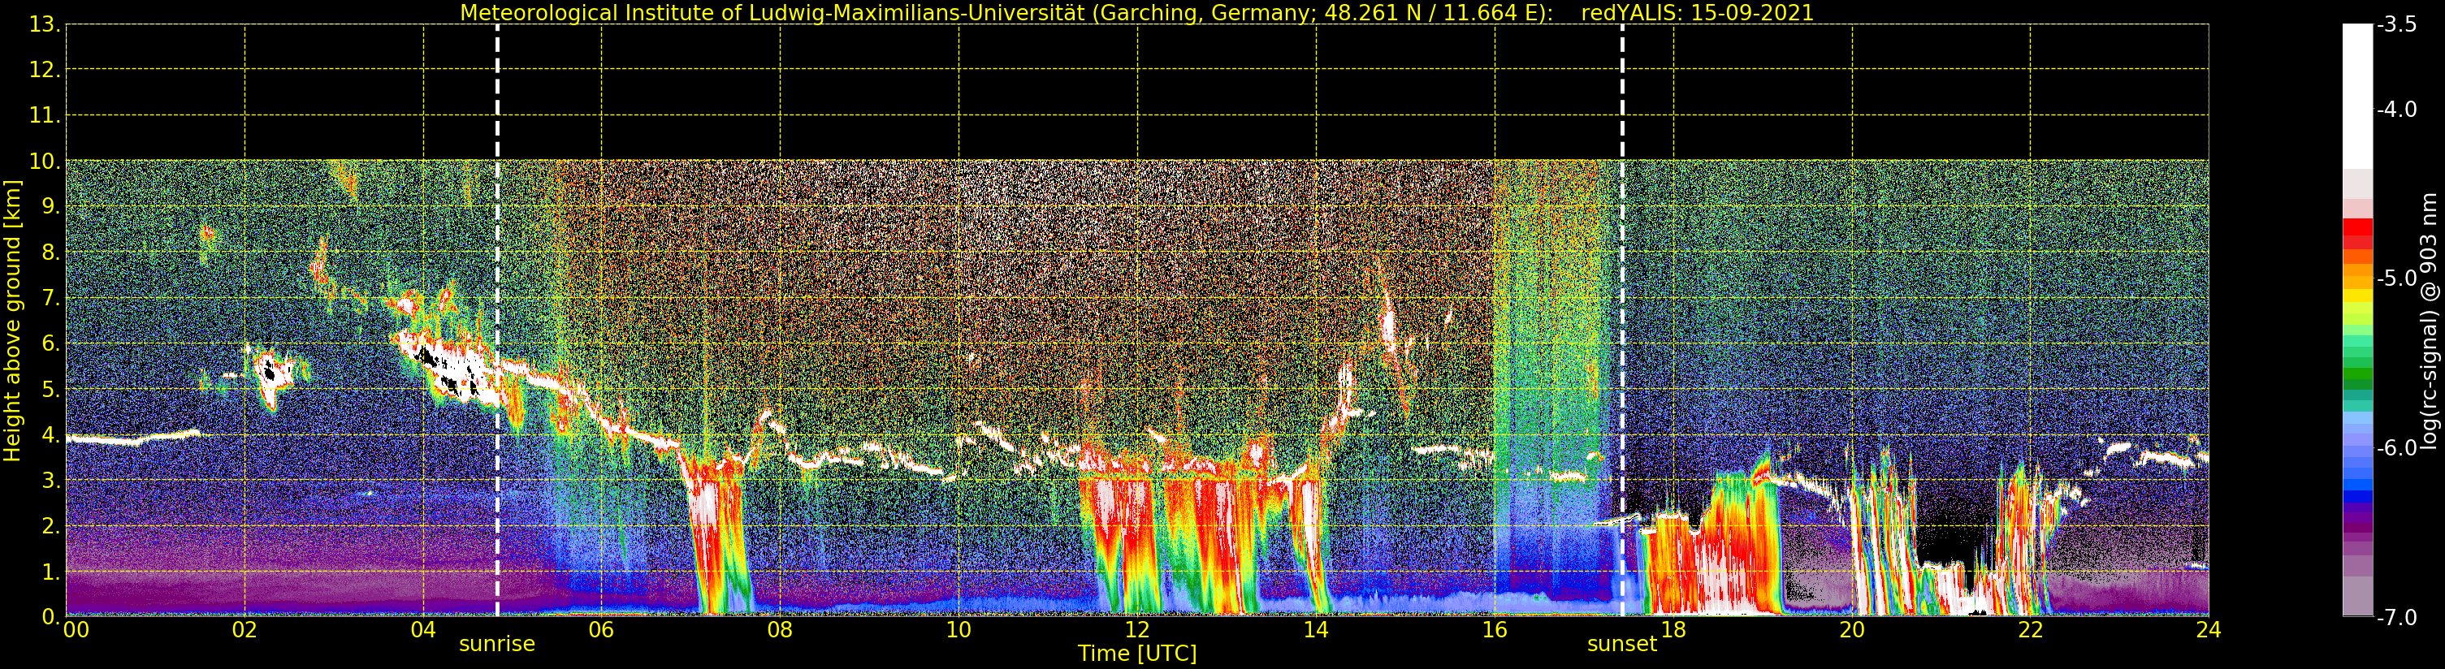Click the Meteorological Institute title text
The width and height of the screenshot is (2445, 669).
pyautogui.click(x=1006, y=12)
